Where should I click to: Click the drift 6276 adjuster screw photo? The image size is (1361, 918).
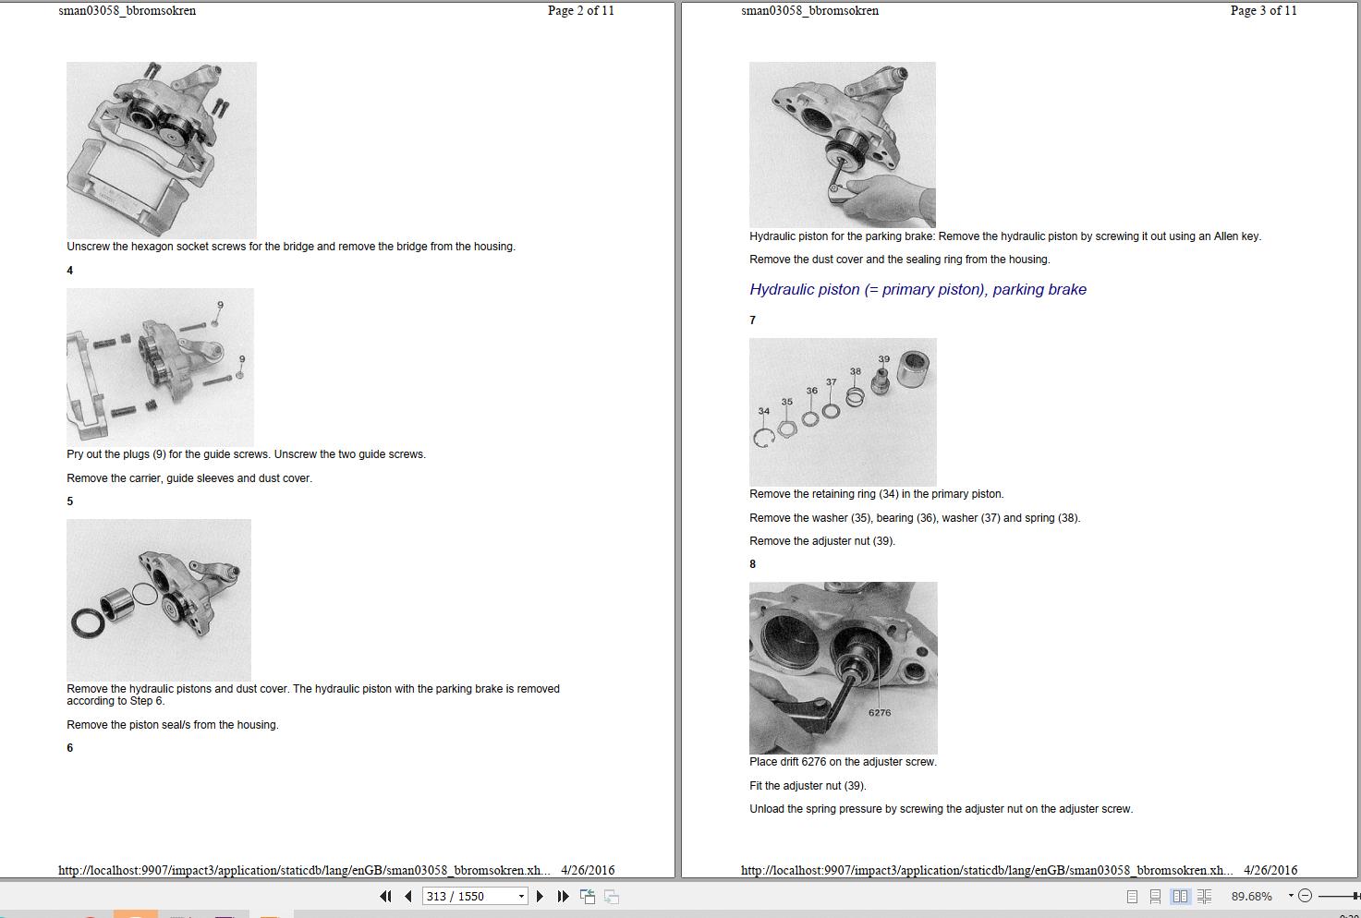843,668
